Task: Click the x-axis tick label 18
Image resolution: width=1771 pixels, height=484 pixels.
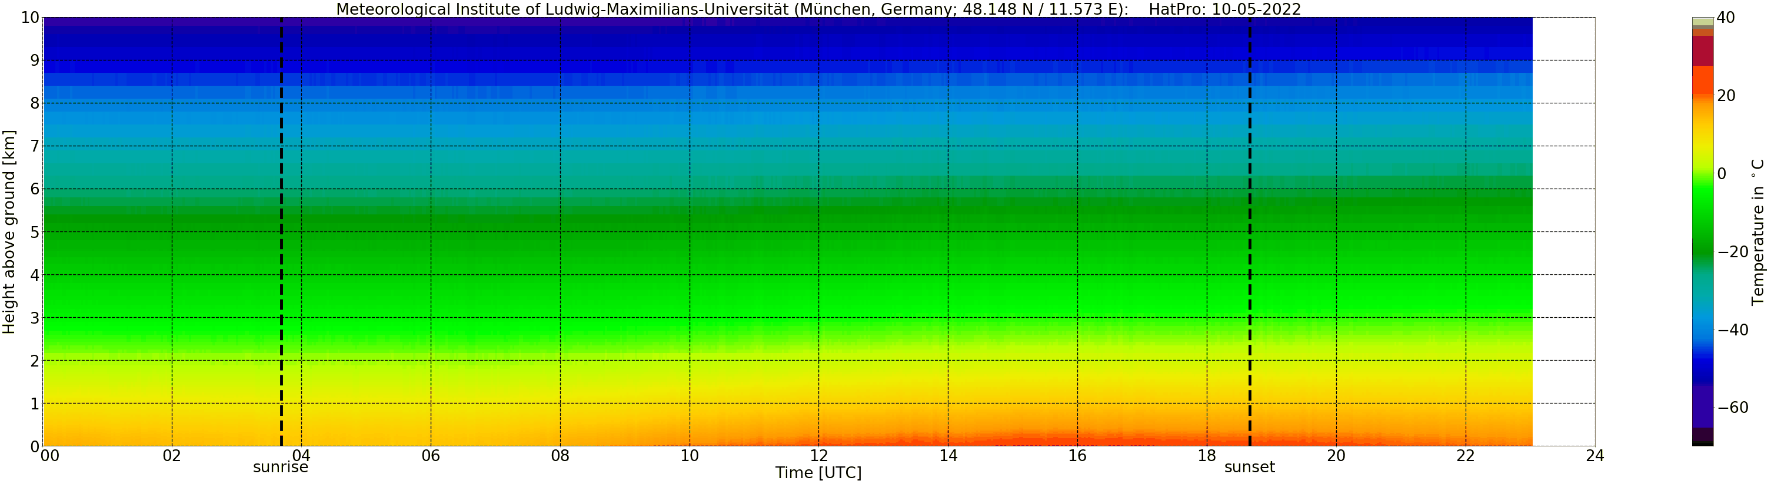Action: (1207, 456)
